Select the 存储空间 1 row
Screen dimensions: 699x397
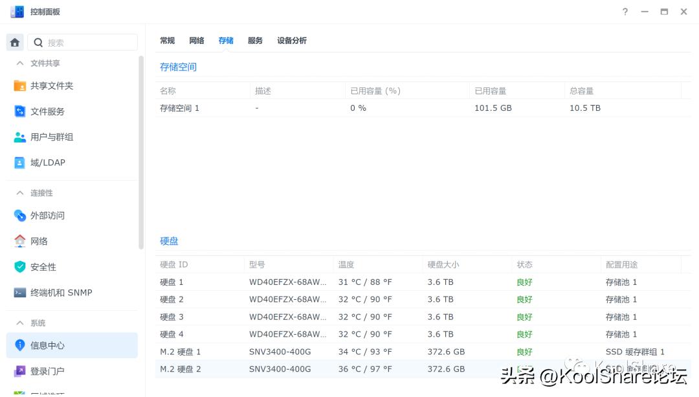[181, 108]
